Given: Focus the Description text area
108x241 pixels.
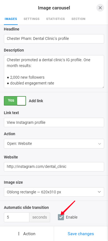Looking at the screenshot, I should [x=54, y=72].
